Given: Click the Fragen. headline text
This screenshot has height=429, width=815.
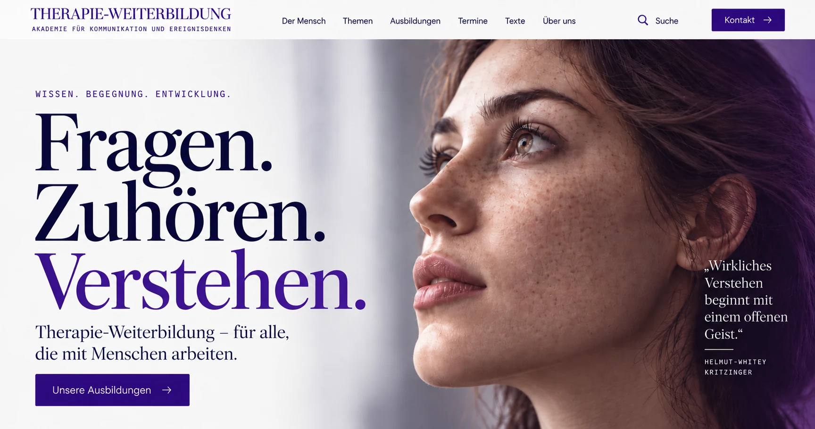Looking at the screenshot, I should 154,143.
